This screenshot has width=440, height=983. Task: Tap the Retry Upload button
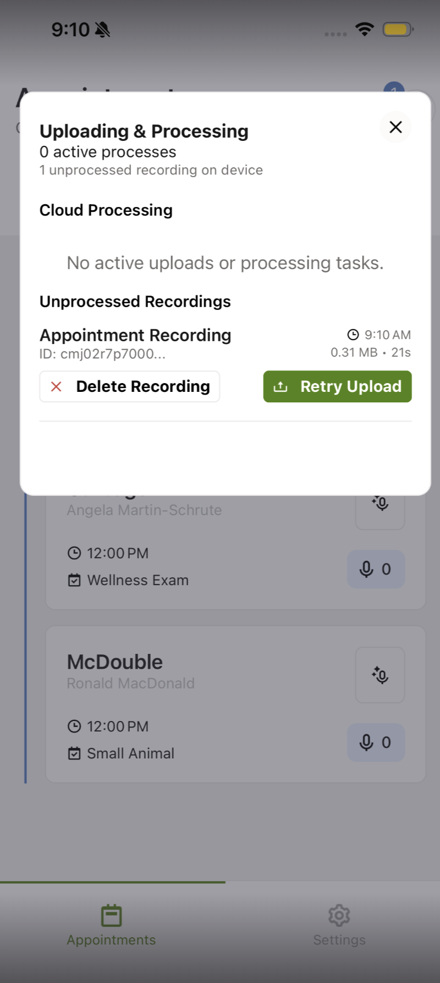tap(337, 386)
